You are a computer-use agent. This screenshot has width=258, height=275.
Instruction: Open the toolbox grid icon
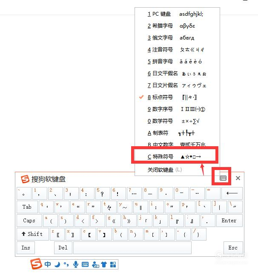pos(113,264)
